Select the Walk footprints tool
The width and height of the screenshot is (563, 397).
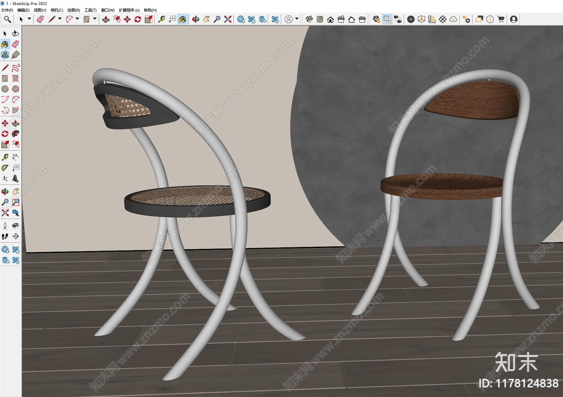point(5,236)
